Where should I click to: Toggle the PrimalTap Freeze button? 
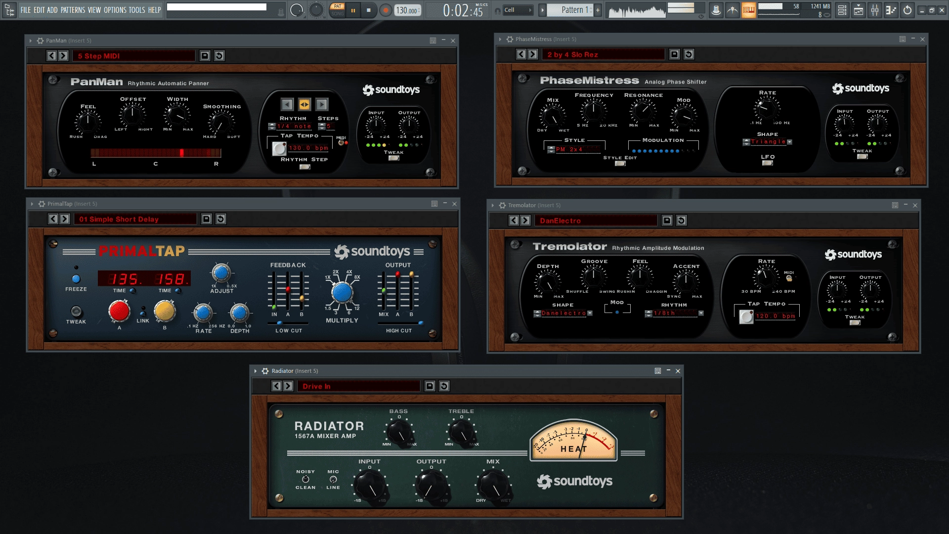click(76, 279)
